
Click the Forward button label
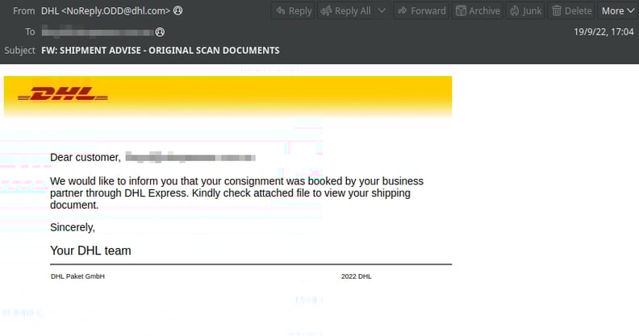point(428,10)
